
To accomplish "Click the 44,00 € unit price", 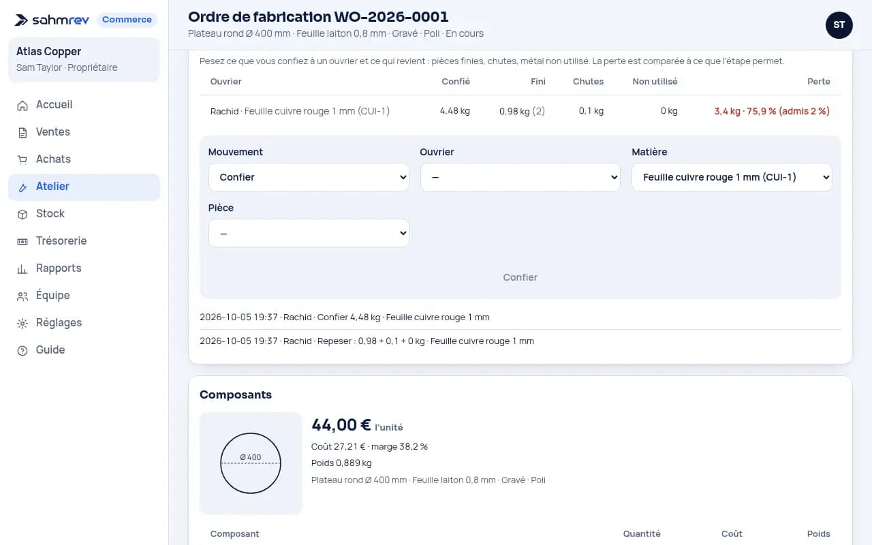I will (341, 425).
